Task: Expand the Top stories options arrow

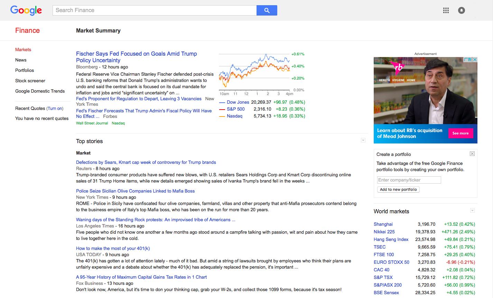Action: 363,140
